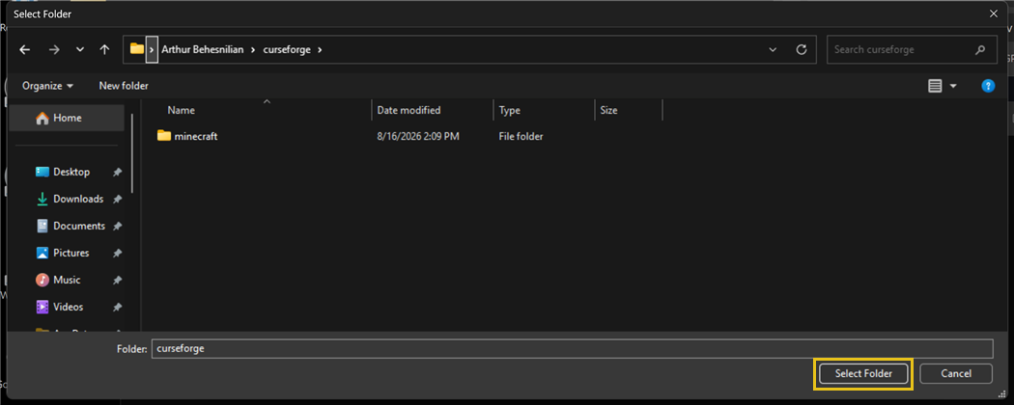Sort by Date modified column
1014x405 pixels.
click(x=408, y=111)
